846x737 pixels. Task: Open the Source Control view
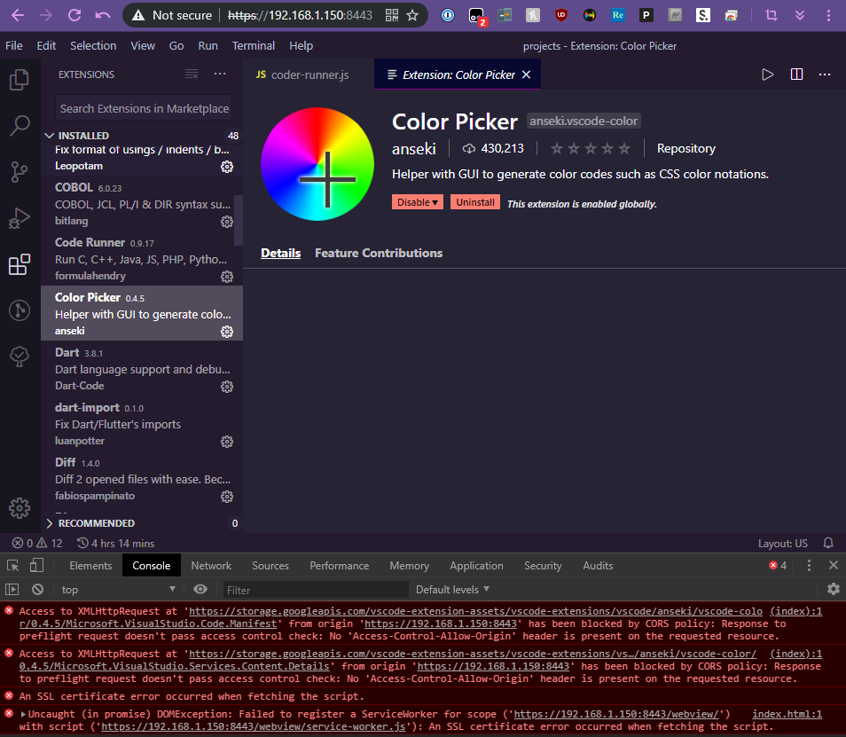[20, 172]
